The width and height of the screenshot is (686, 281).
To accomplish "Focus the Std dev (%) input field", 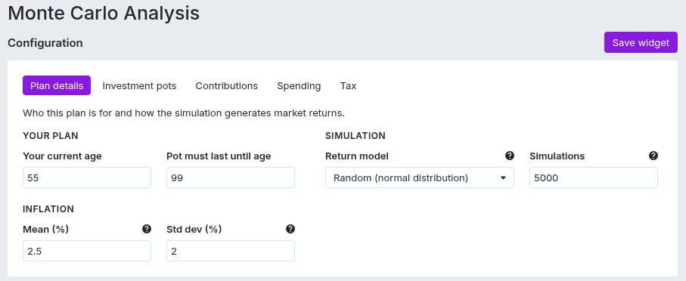I will point(231,251).
